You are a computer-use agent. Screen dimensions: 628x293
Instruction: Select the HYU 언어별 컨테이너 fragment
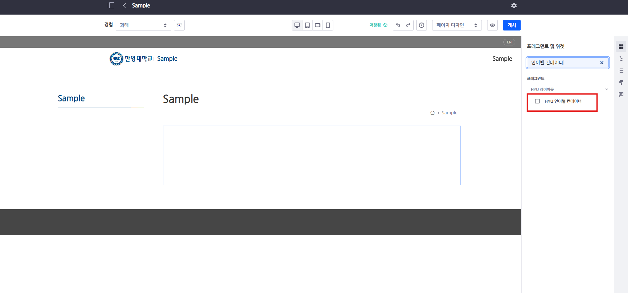(563, 101)
